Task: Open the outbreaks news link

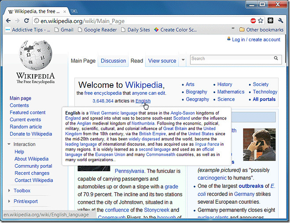Action: pyautogui.click(x=251, y=186)
